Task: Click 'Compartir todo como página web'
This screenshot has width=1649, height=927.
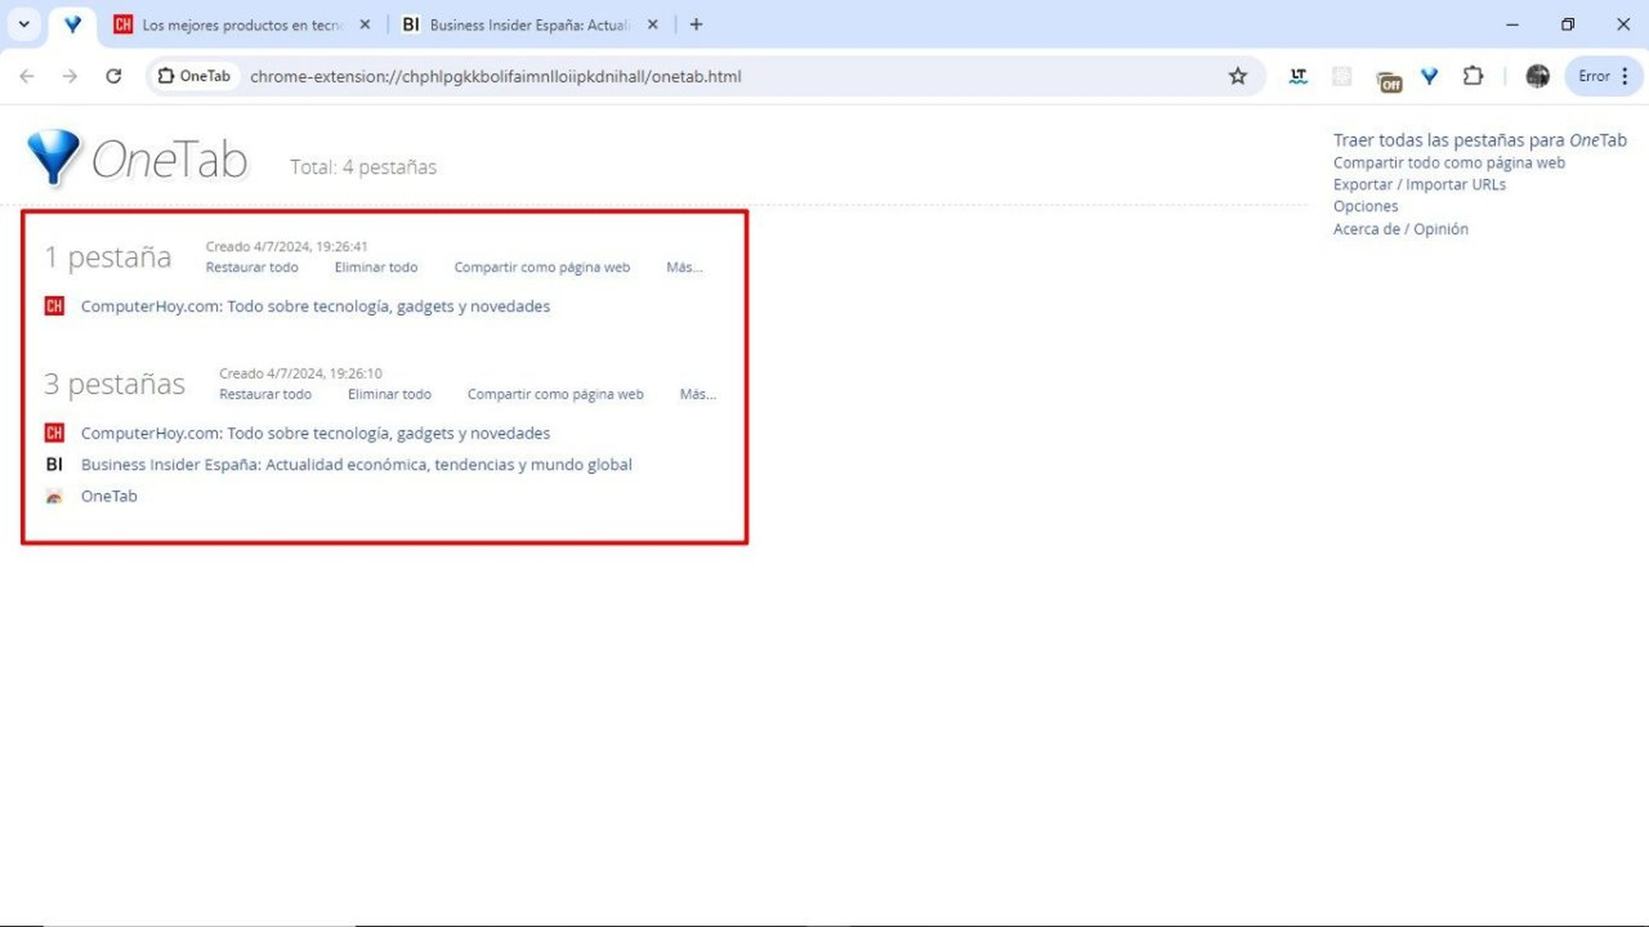Action: (1448, 163)
